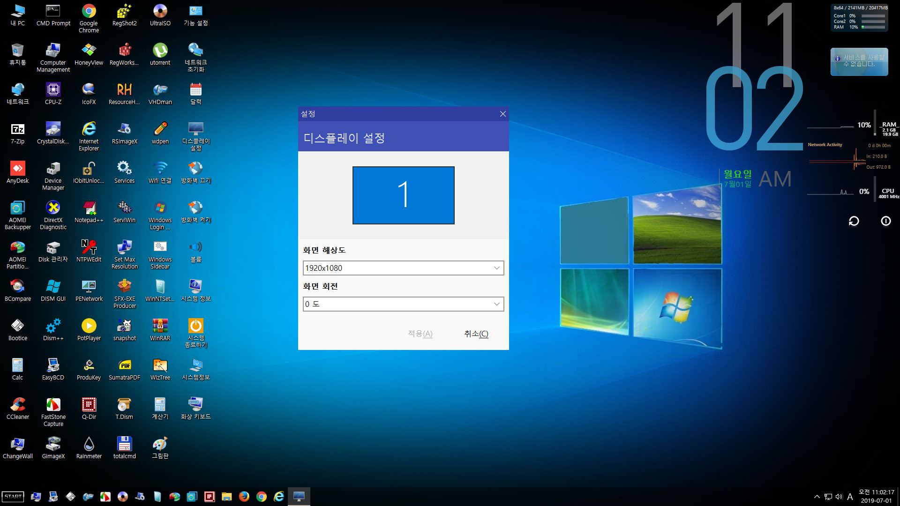
Task: Select the 시스템 종료하기 shutdown icon
Action: click(x=196, y=334)
